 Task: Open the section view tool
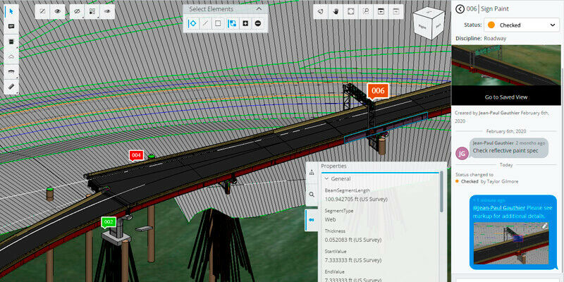coord(11,42)
